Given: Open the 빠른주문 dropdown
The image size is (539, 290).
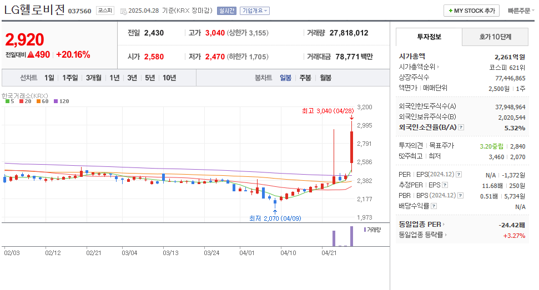Looking at the screenshot, I should [x=521, y=11].
